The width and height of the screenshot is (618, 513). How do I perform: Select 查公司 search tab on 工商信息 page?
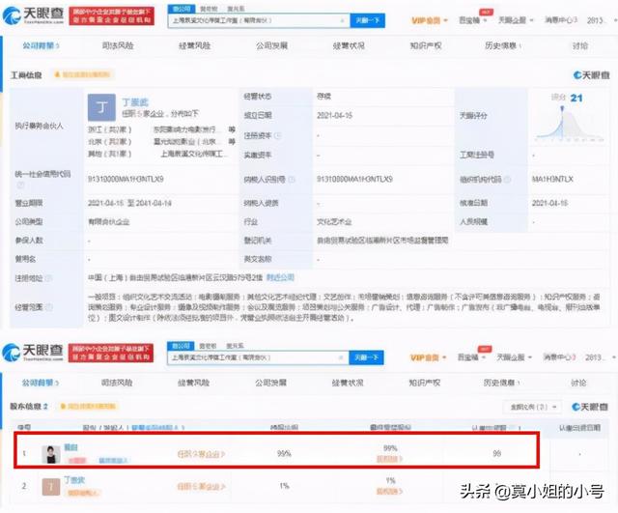coord(182,9)
